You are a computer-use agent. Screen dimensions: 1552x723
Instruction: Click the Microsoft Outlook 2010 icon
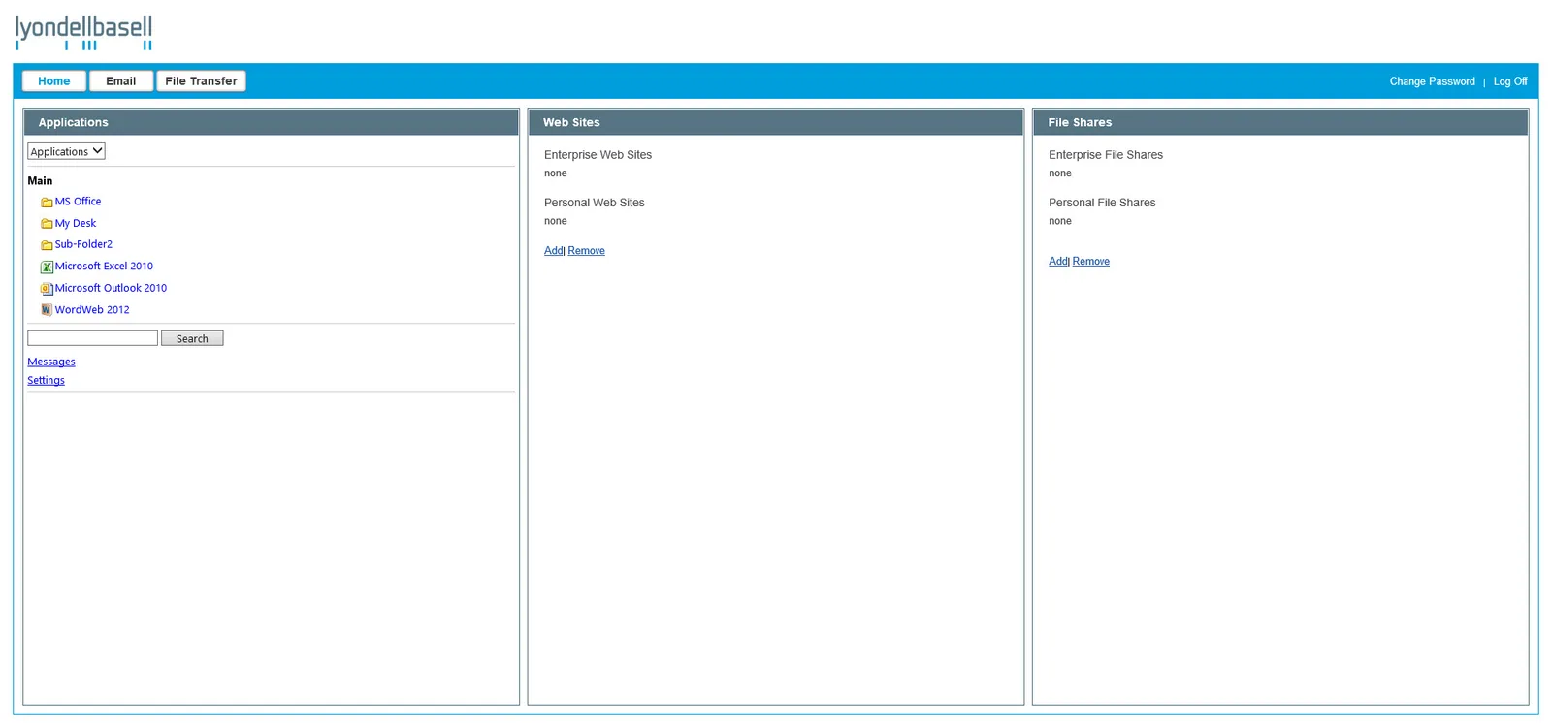[x=47, y=289]
